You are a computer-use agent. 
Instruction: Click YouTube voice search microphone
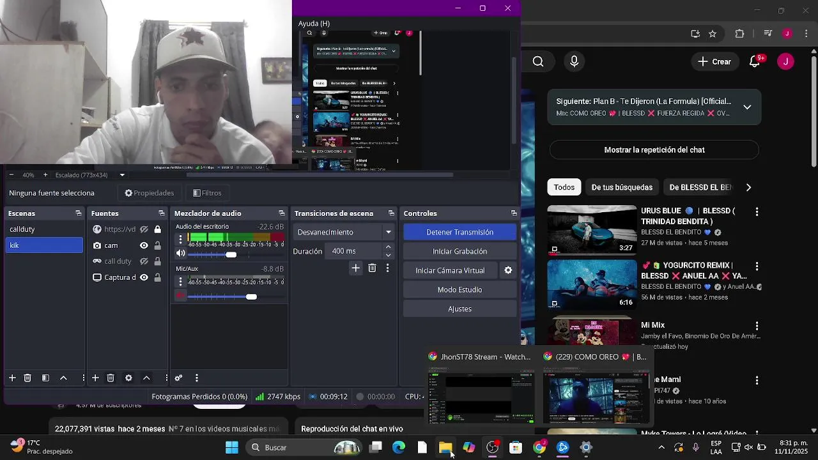pos(574,61)
